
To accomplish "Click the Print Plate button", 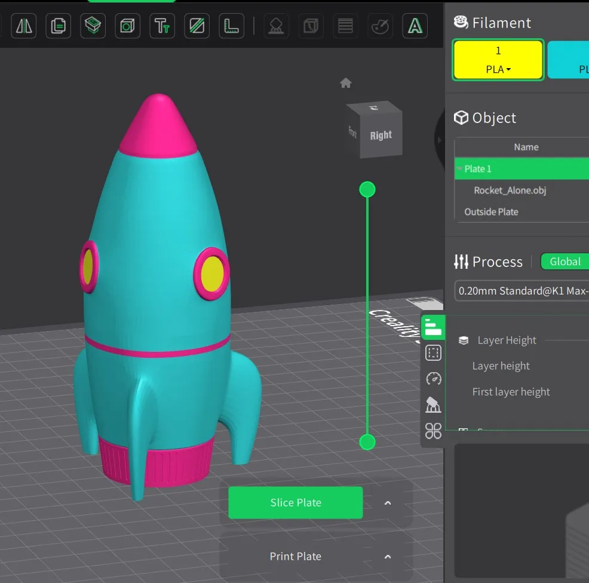I will pyautogui.click(x=295, y=557).
